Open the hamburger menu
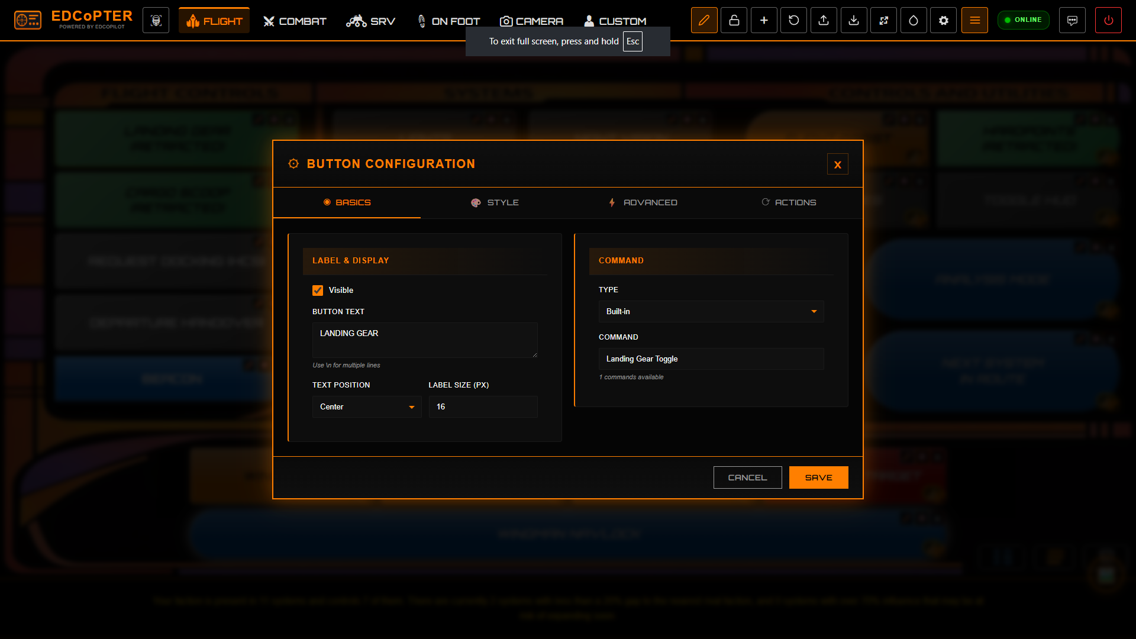 click(x=974, y=20)
